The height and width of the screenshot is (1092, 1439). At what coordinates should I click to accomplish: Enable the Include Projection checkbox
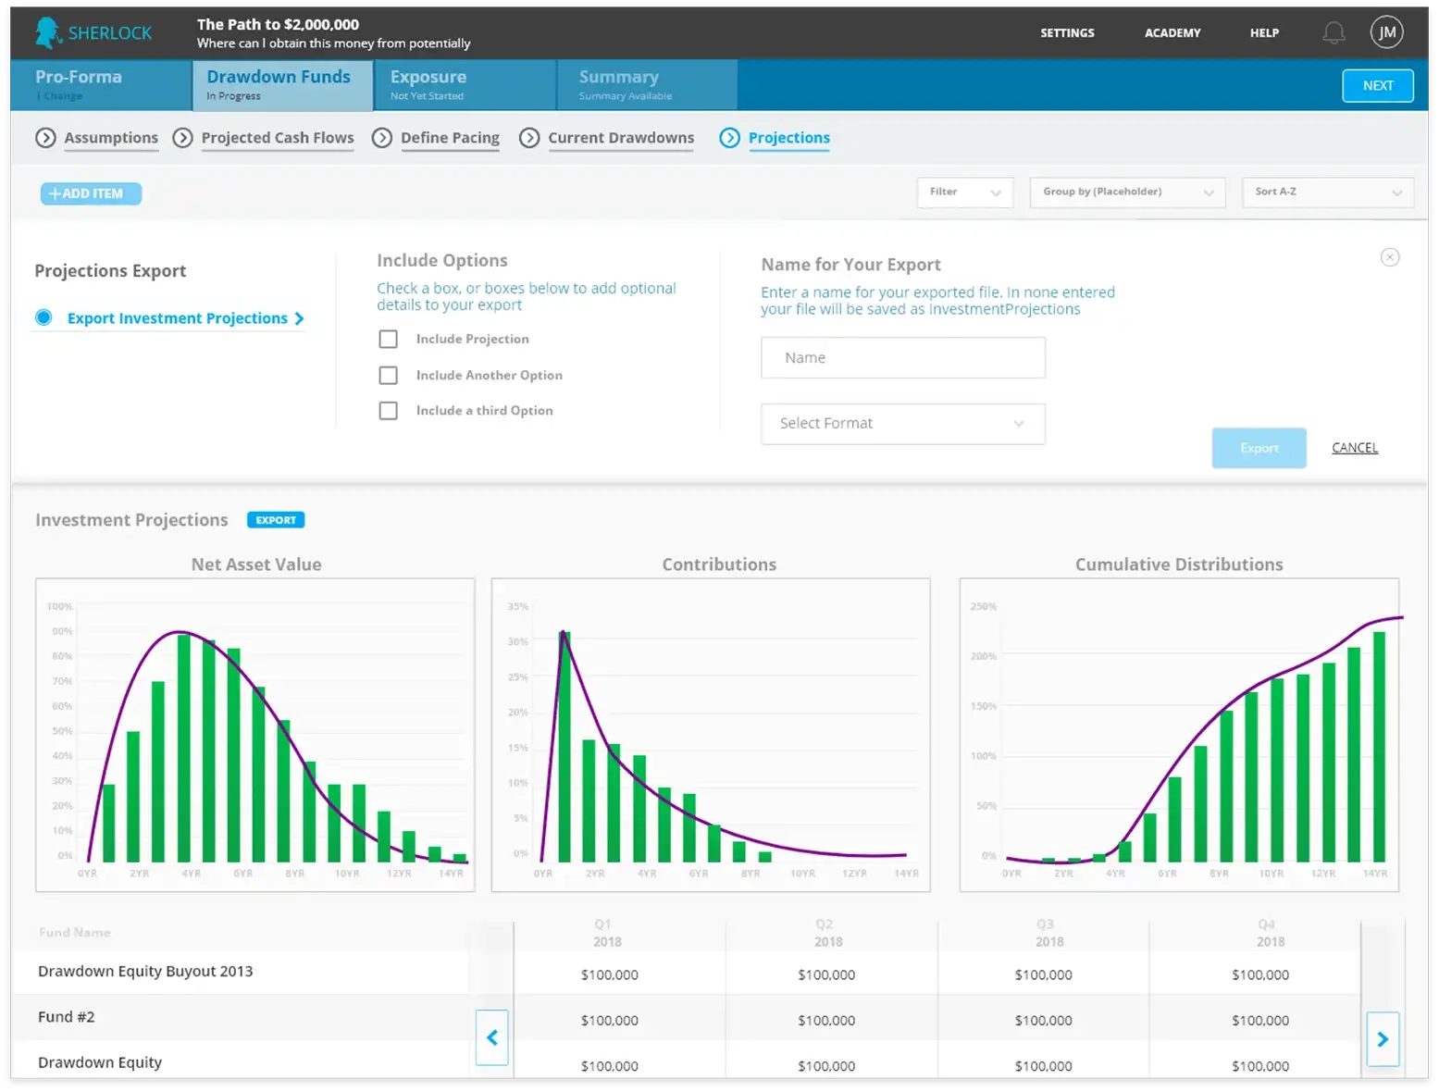click(389, 340)
